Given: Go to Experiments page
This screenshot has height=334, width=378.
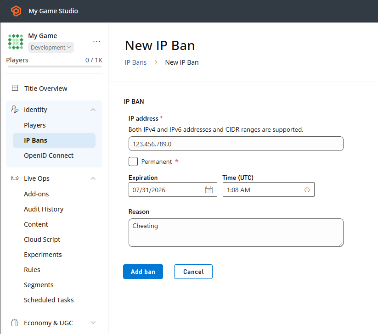Looking at the screenshot, I should 43,255.
